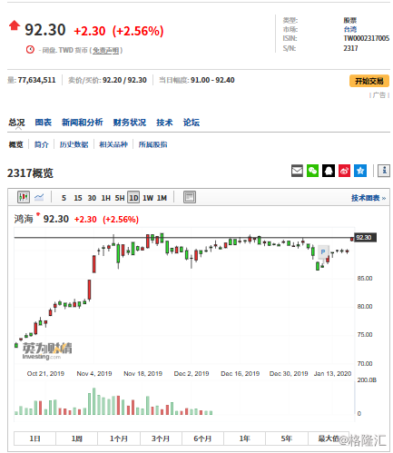Screen dimensions: 393x453
Task: Click the red clock icon under the price
Action: 30,50
